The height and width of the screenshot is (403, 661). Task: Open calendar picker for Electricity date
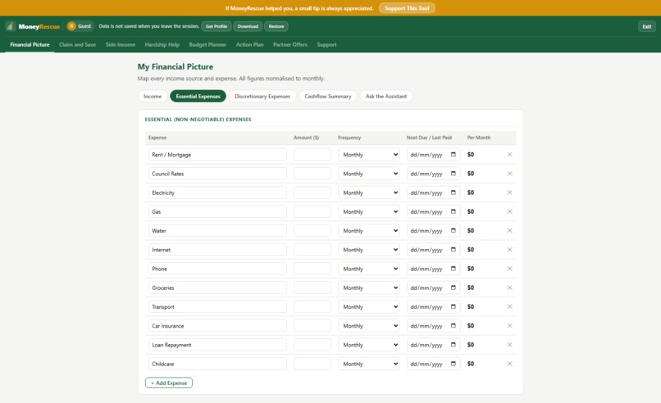tap(454, 192)
